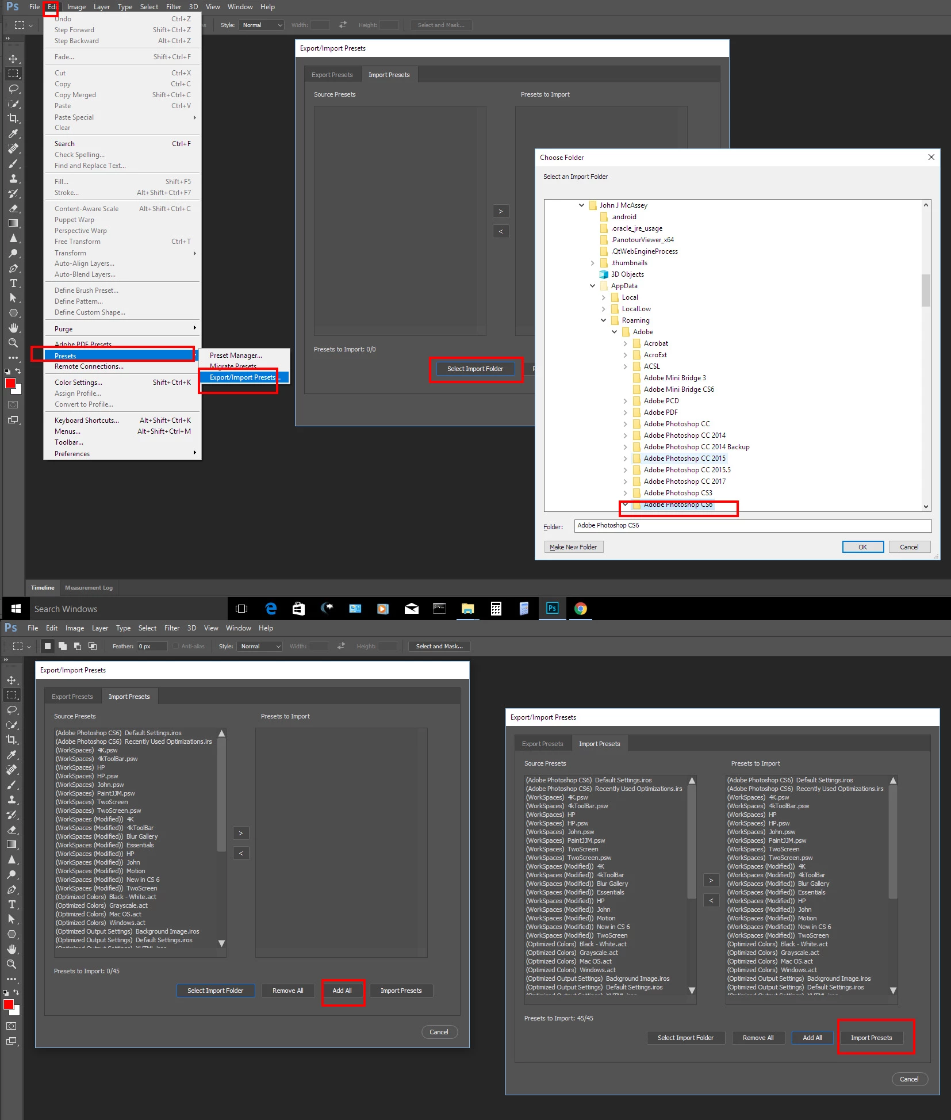Open Edit Toolbar ellipsis in the lower toolbar
This screenshot has width=951, height=1120.
click(11, 978)
